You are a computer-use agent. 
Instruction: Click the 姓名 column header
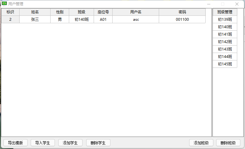[35, 12]
